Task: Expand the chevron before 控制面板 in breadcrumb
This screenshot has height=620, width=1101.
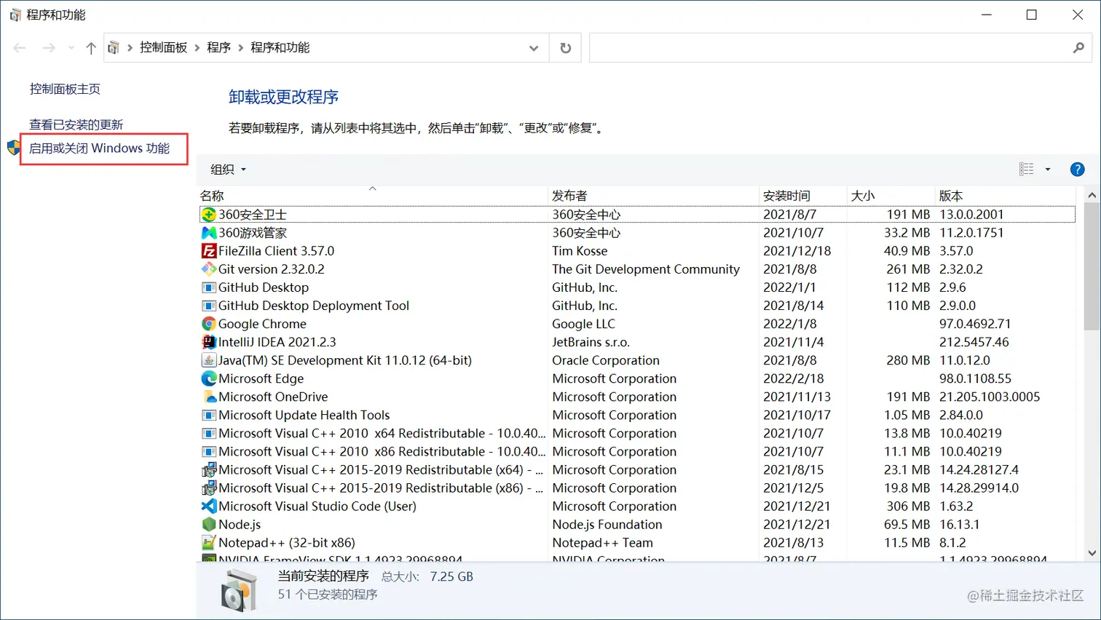Action: (x=130, y=48)
